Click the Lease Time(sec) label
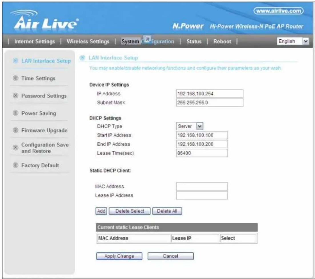 point(115,153)
